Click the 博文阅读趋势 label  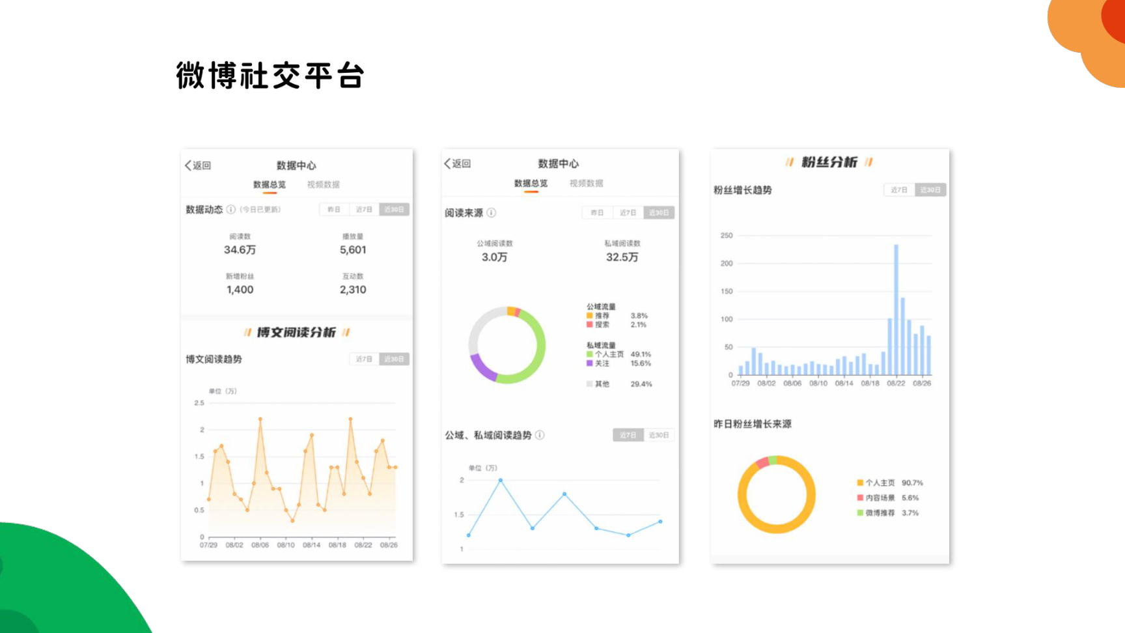point(214,359)
